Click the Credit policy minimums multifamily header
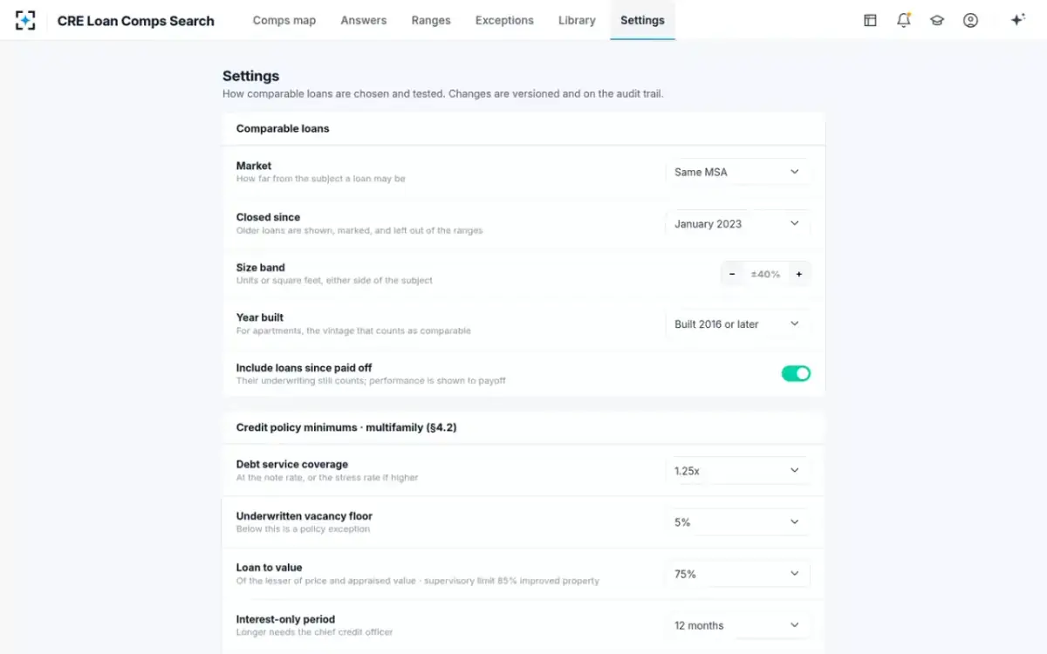 pos(346,427)
